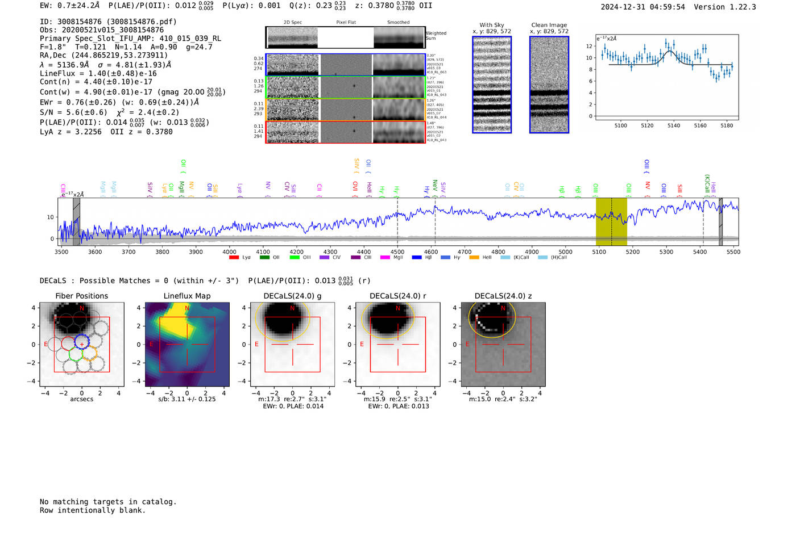Click No matching targets in catalog text

coord(108,502)
